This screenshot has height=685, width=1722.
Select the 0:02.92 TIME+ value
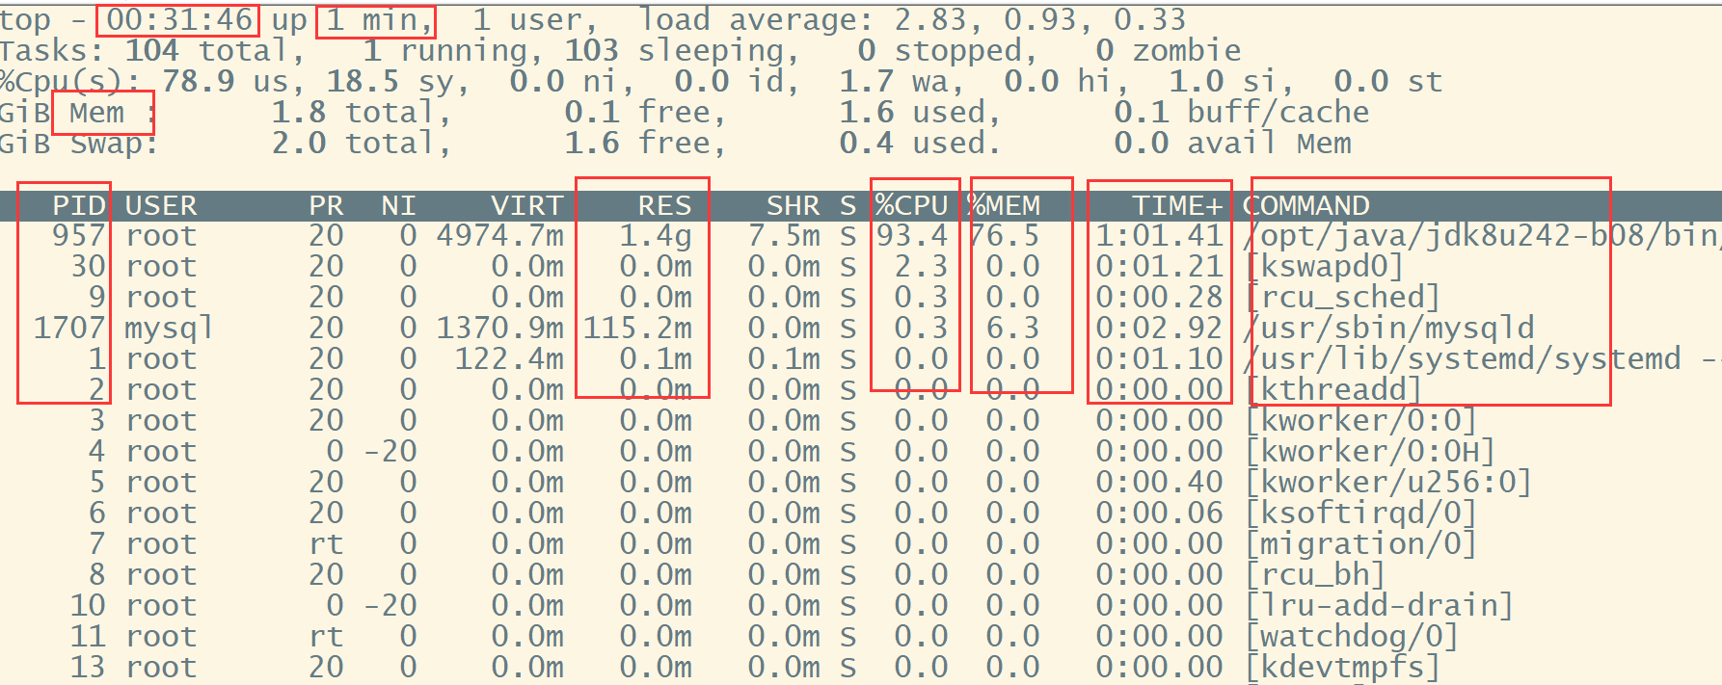[1159, 328]
